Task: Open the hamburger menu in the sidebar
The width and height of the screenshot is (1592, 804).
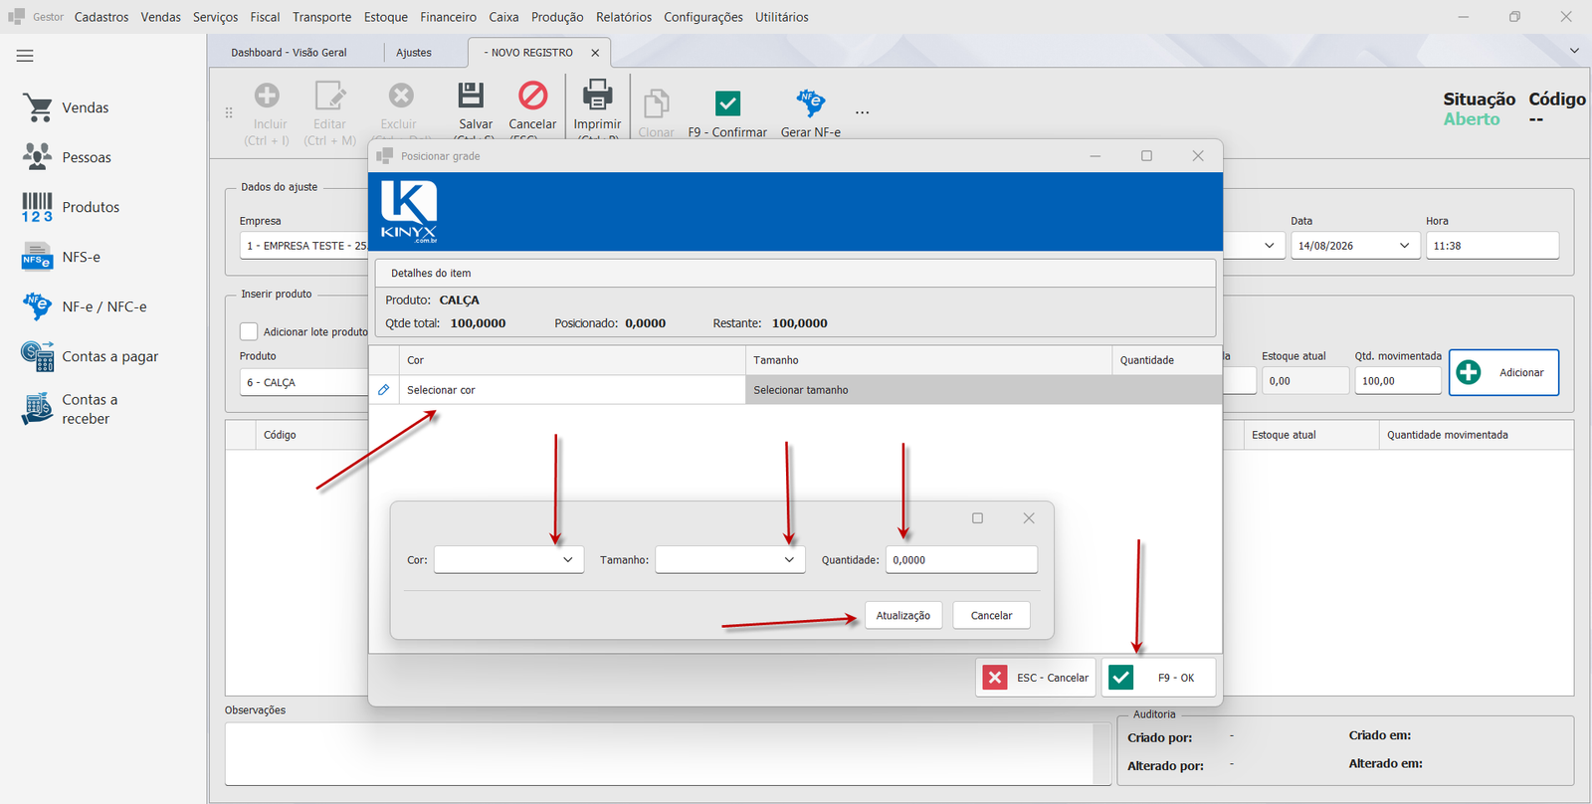Action: (x=25, y=56)
